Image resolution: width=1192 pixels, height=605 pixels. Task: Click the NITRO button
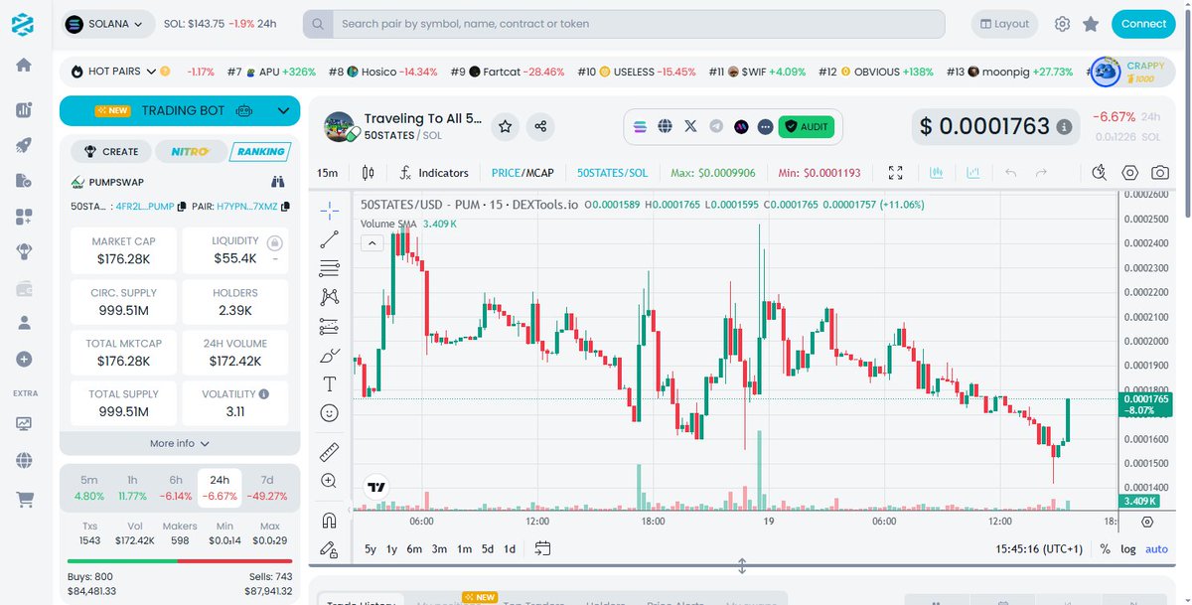[189, 152]
